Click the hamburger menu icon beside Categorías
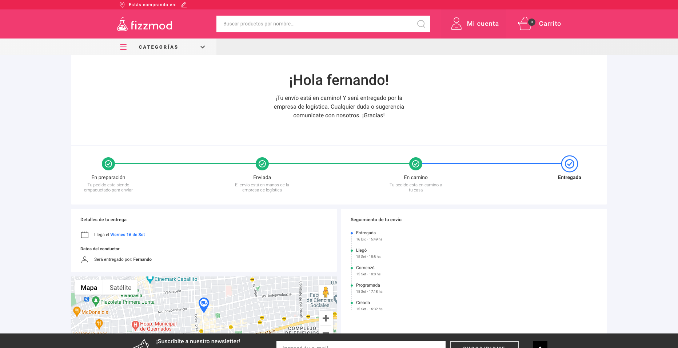Viewport: 678px width, 348px height. 123,47
